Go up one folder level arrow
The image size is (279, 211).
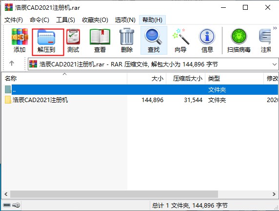pos(12,63)
